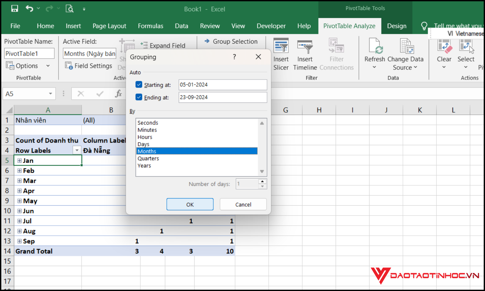The image size is (485, 291).
Task: Open the Row Labels filter dropdown
Action: point(77,150)
